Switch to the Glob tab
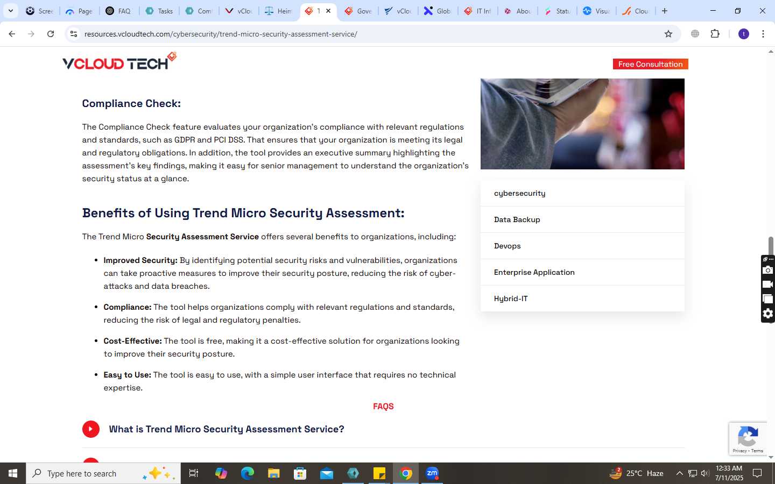This screenshot has width=775, height=484. 438,11
